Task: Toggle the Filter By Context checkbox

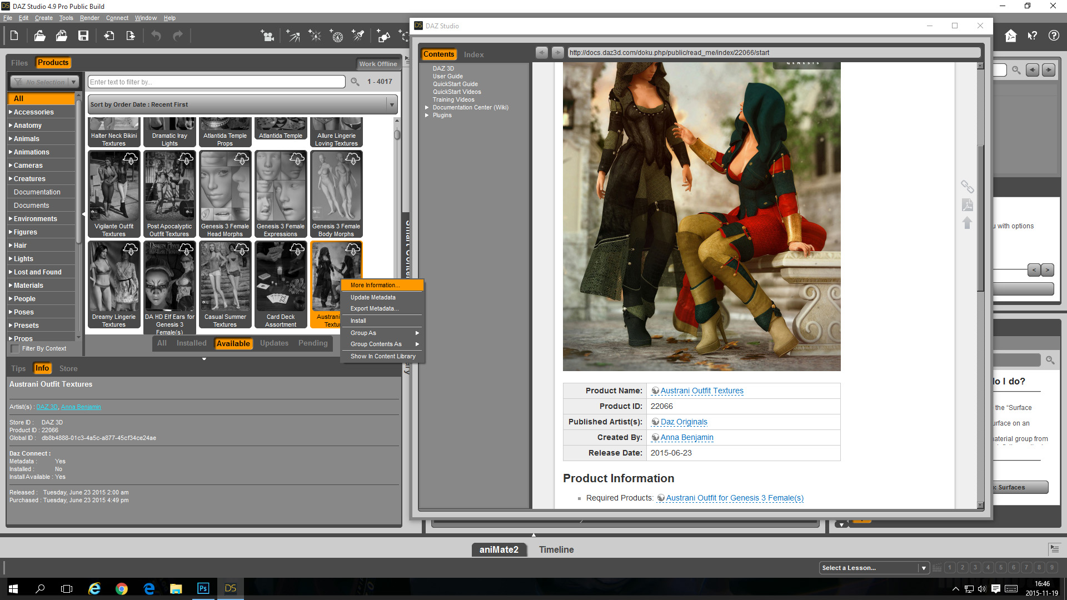Action: [x=15, y=349]
